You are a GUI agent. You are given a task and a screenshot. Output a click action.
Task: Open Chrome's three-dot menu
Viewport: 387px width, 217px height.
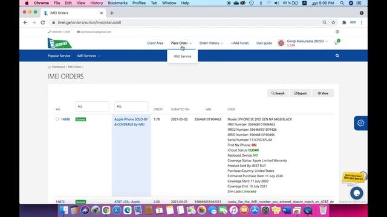point(362,22)
